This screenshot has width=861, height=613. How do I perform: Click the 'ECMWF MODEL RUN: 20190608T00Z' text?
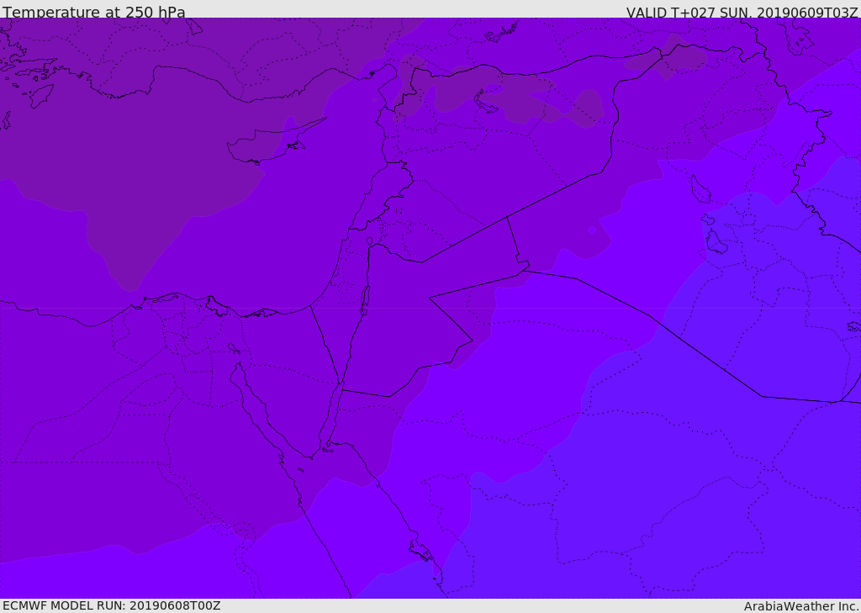pyautogui.click(x=112, y=605)
